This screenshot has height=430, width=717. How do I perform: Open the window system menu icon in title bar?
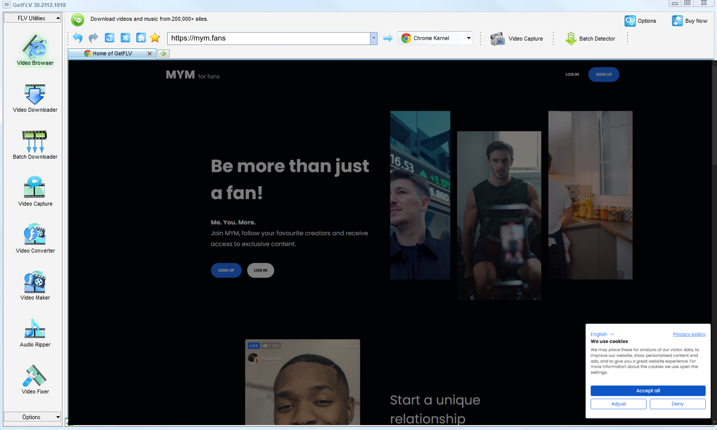[x=6, y=4]
